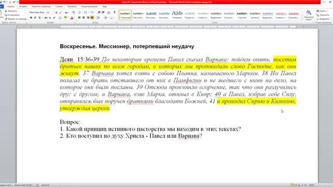Switch to Главная ribbon tab
Screen dimensions: 333x187
pos(10,7)
